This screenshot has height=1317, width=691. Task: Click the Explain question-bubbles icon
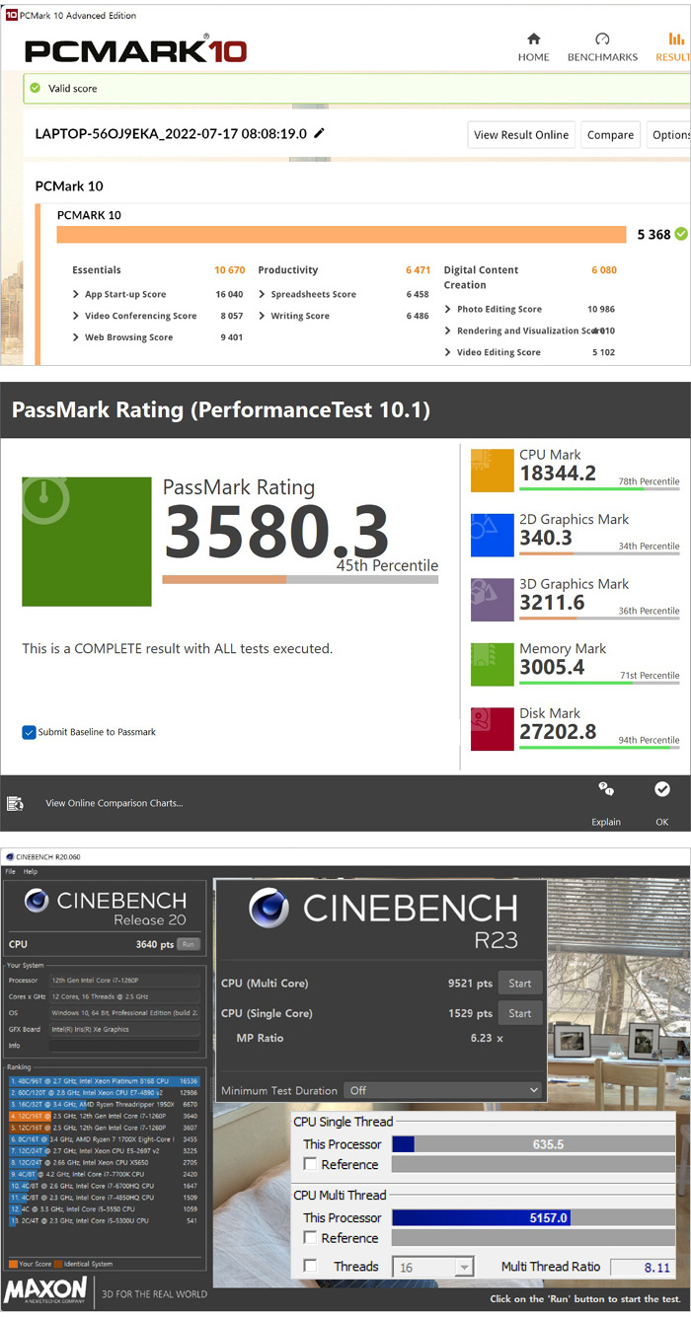[606, 789]
